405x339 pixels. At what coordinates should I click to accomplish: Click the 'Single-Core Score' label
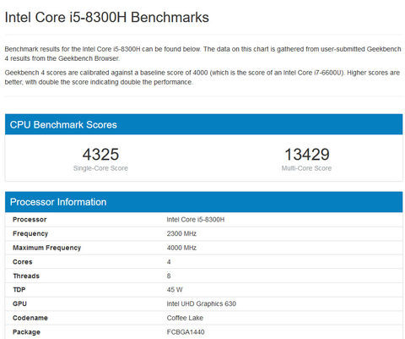click(x=100, y=168)
